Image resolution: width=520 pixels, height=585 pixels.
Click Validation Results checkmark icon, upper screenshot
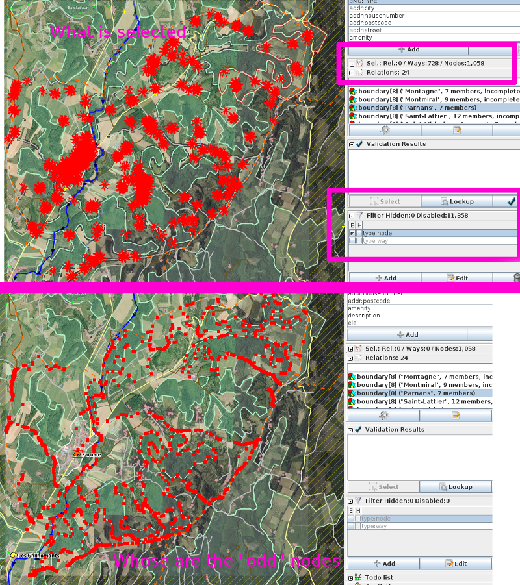coord(359,144)
